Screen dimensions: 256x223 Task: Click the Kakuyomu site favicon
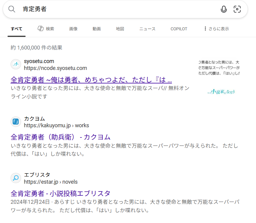[16, 122]
